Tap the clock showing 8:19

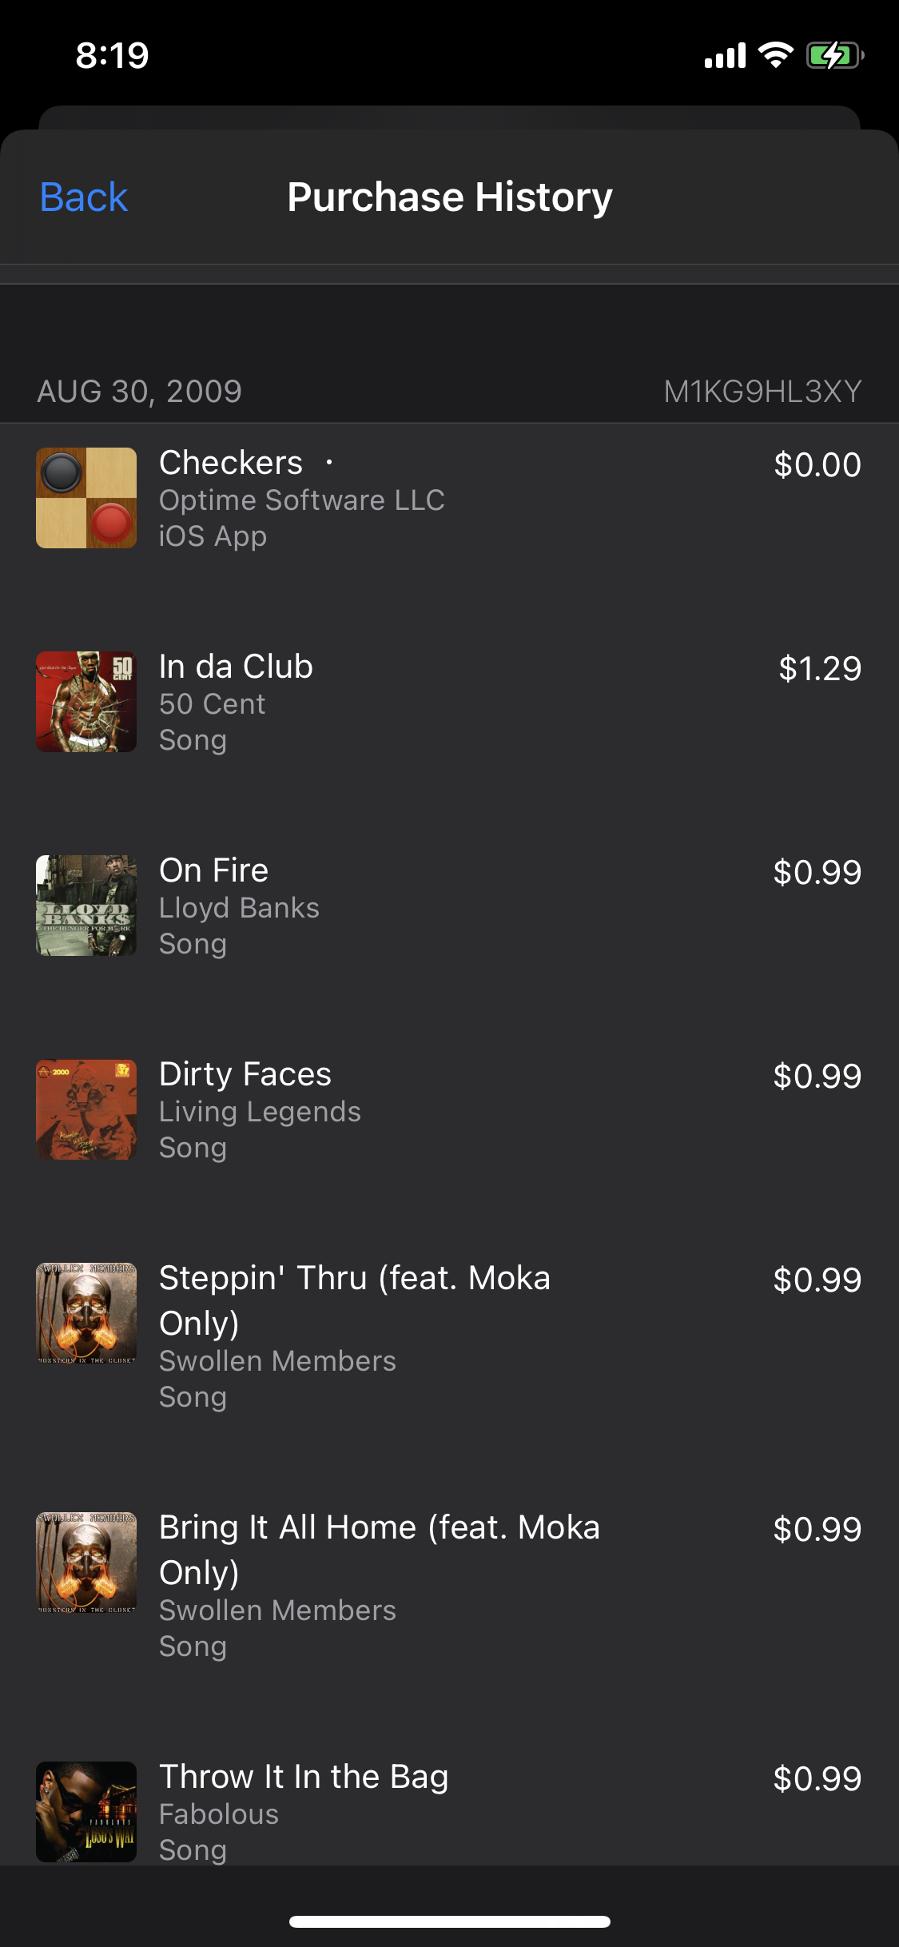111,54
